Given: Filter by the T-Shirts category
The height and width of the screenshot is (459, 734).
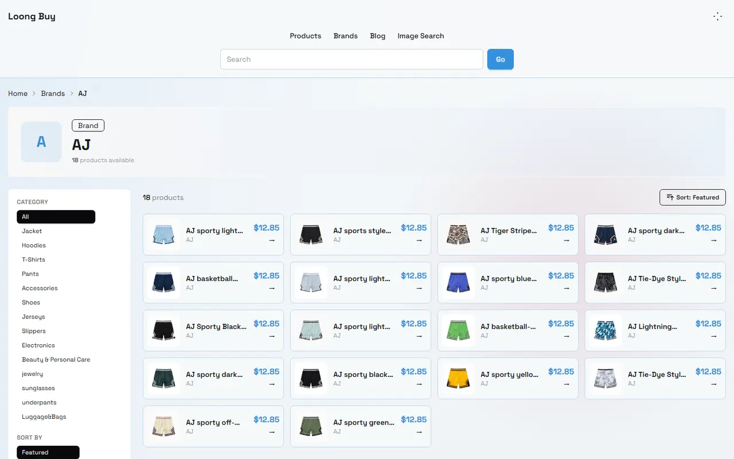Looking at the screenshot, I should click(x=56, y=260).
